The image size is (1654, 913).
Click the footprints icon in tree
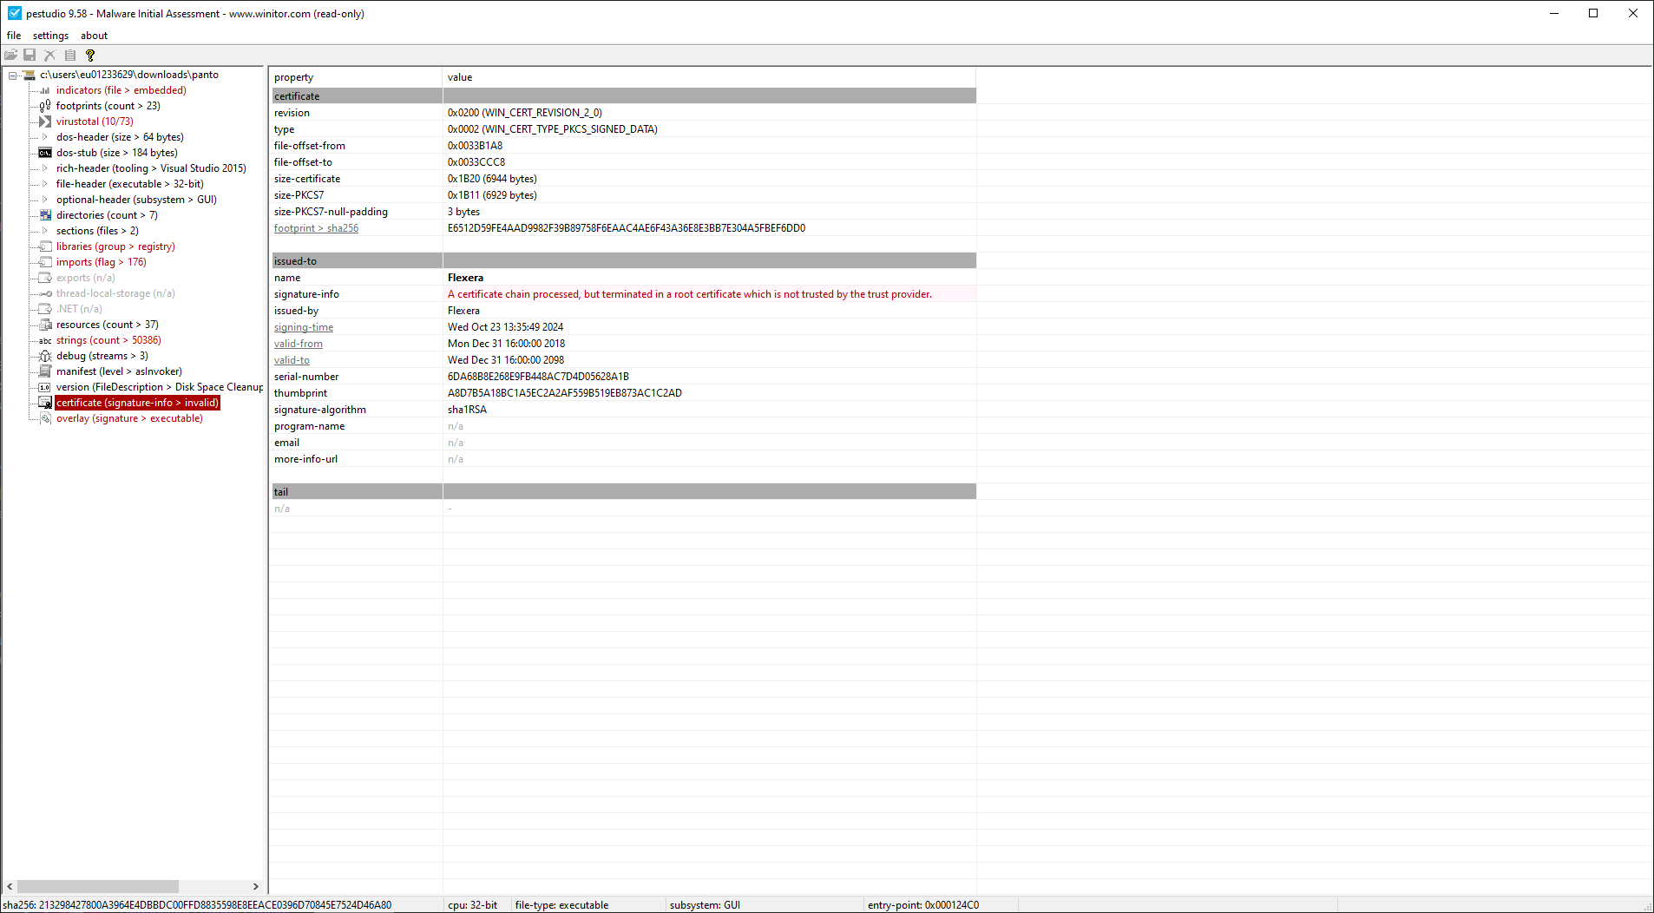tap(45, 106)
